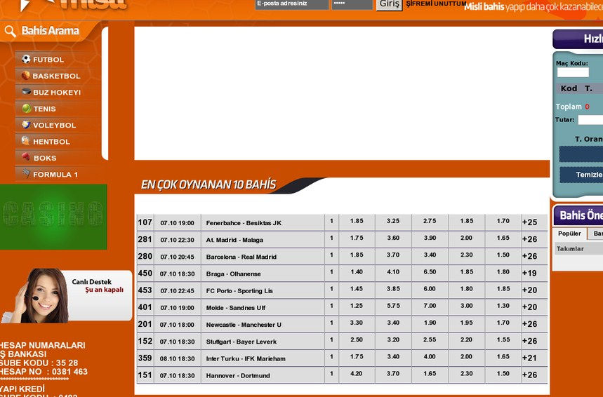Click the tennis ball icon next to TENIS
The width and height of the screenshot is (603, 397).
click(x=26, y=109)
